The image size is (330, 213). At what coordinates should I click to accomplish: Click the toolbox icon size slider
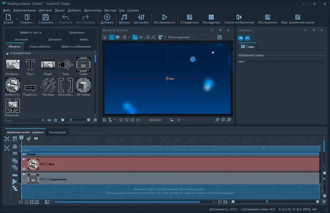[71, 120]
